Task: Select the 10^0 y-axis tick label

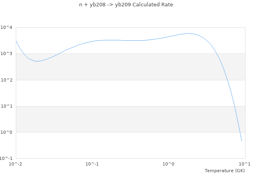Action: pyautogui.click(x=6, y=132)
